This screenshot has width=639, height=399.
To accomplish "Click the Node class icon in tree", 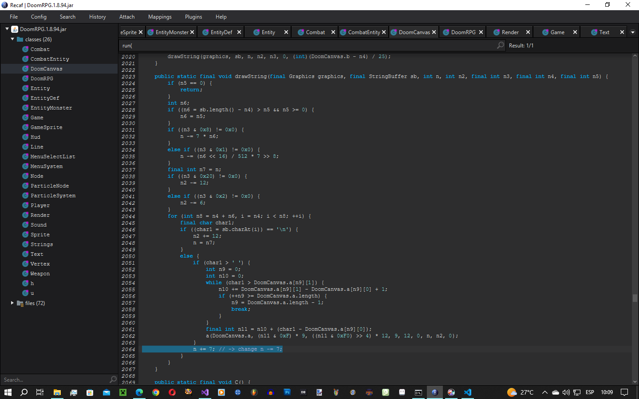I will click(x=26, y=176).
